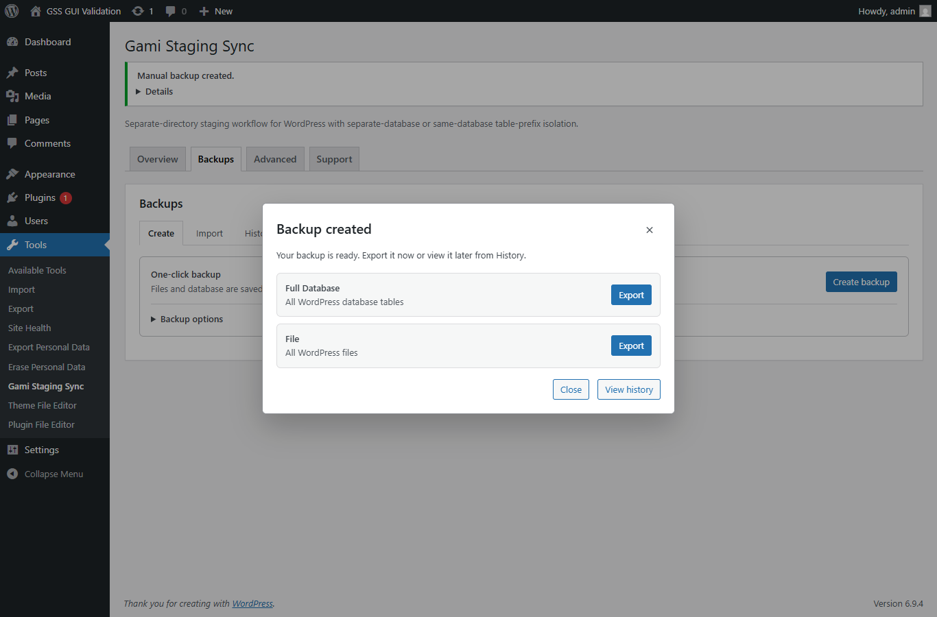Switch to the Import sub-tab
937x617 pixels.
(x=209, y=233)
